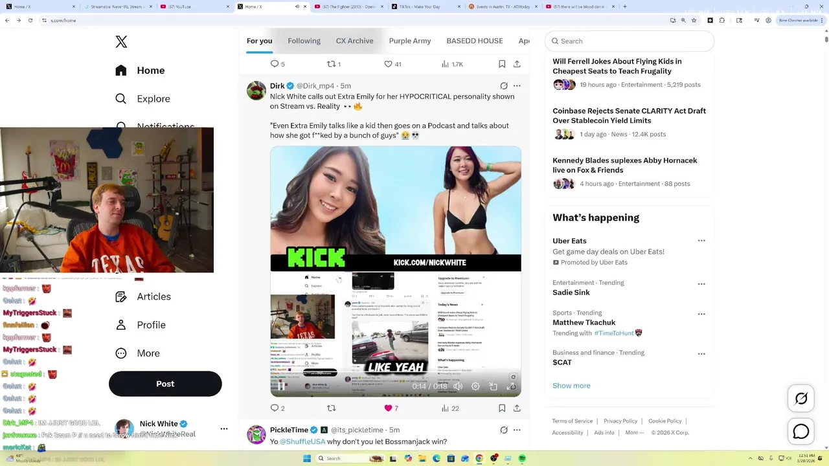This screenshot has width=829, height=466.
Task: Open Dirk's profile avatar
Action: pyautogui.click(x=256, y=91)
